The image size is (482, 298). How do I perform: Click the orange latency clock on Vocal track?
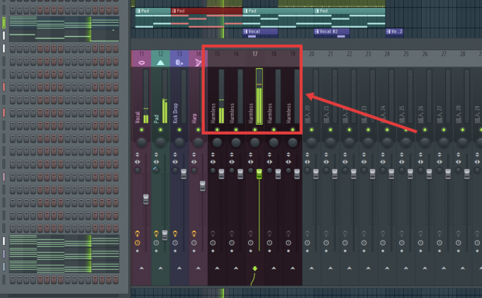pyautogui.click(x=137, y=243)
